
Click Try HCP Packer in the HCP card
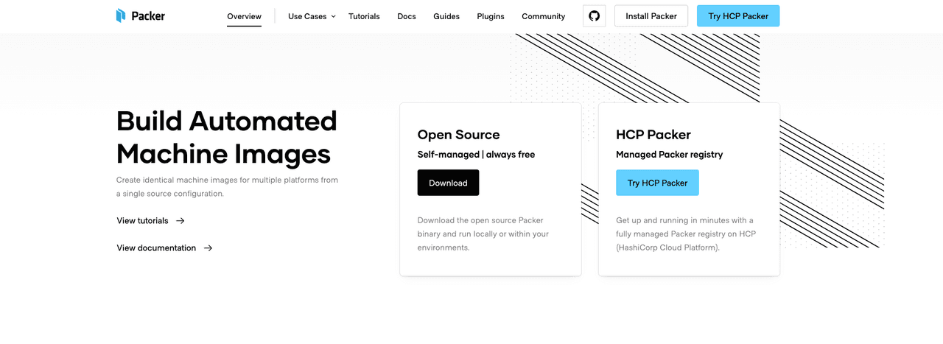coord(657,183)
